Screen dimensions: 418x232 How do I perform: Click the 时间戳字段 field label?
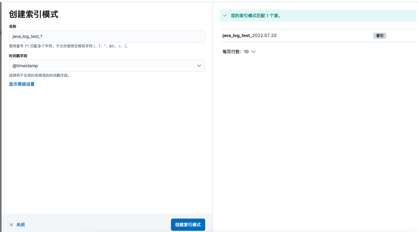tap(18, 56)
